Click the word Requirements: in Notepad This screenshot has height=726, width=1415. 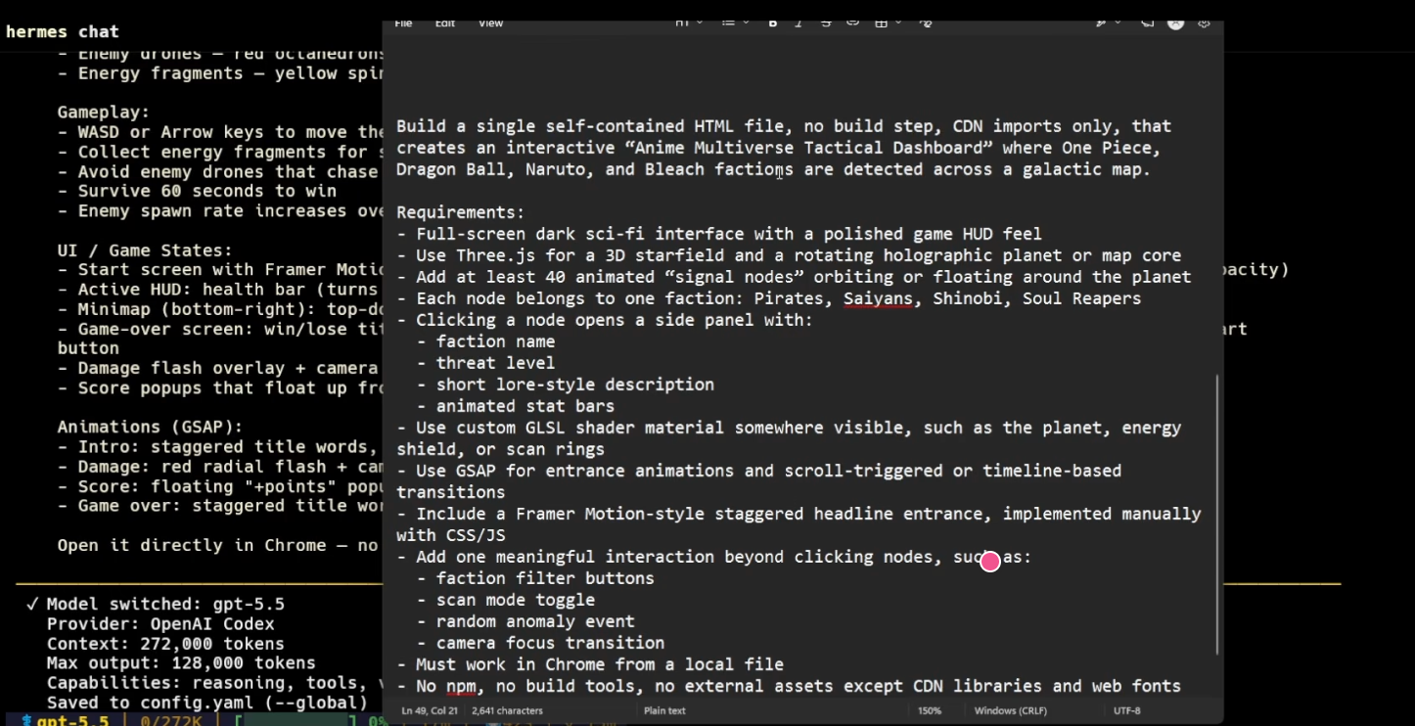[x=460, y=212]
